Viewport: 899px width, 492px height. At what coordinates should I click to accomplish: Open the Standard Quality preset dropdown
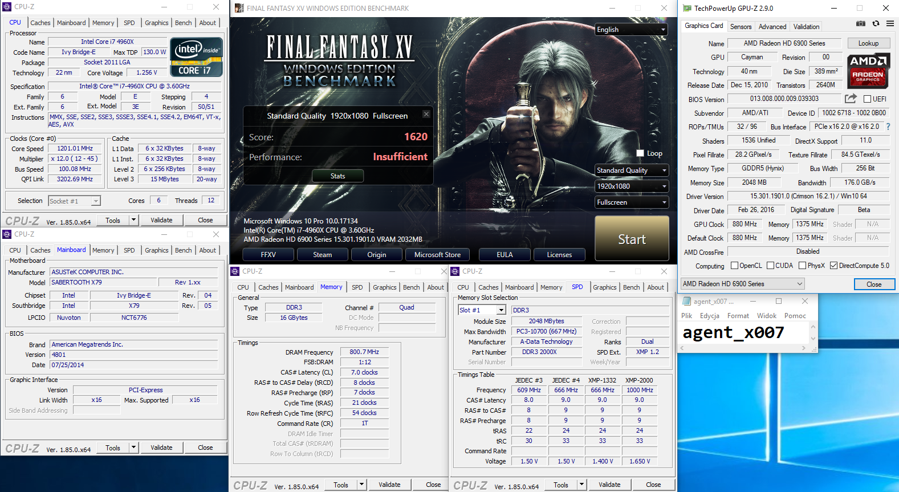point(632,170)
